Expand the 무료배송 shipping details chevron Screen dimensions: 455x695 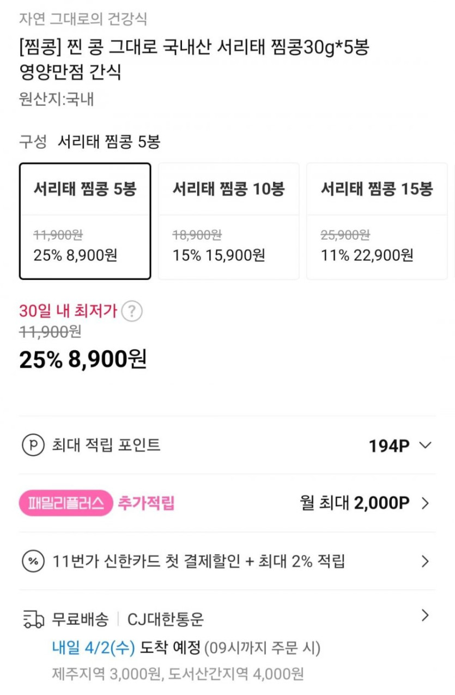426,616
